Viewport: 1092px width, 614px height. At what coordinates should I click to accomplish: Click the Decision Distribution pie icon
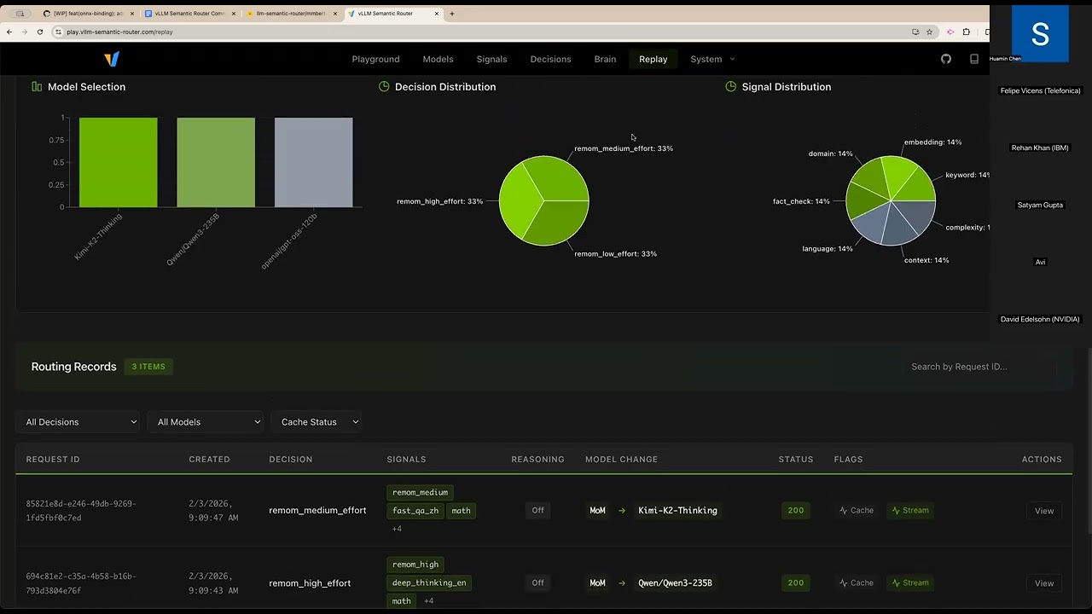pos(384,86)
